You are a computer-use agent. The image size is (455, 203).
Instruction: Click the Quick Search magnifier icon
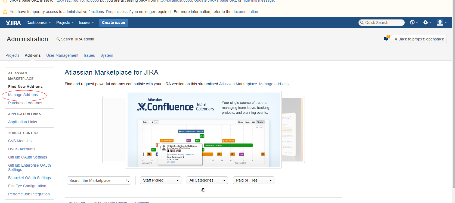click(x=362, y=23)
